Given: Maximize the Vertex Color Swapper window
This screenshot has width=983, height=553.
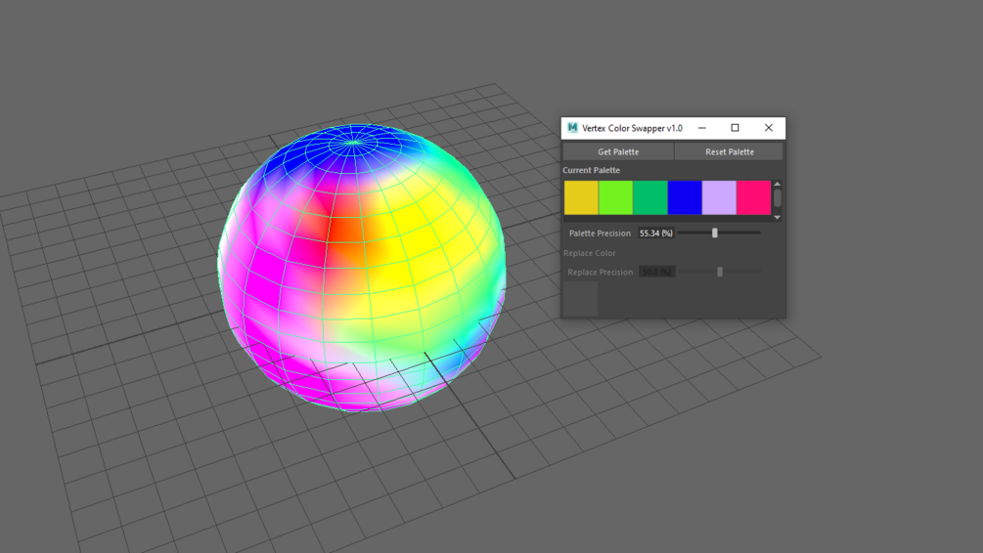Looking at the screenshot, I should click(x=736, y=128).
